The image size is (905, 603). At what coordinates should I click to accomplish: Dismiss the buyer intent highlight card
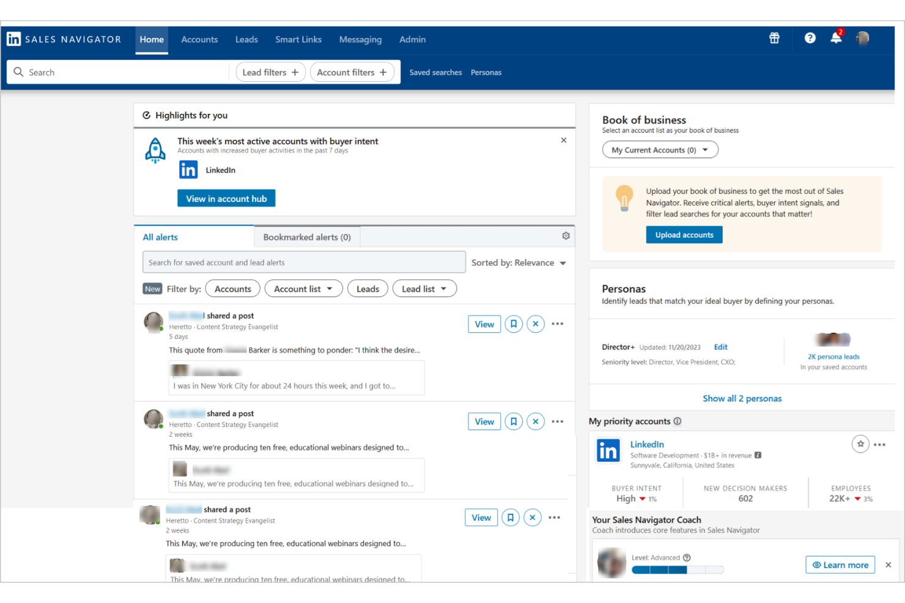tap(563, 140)
